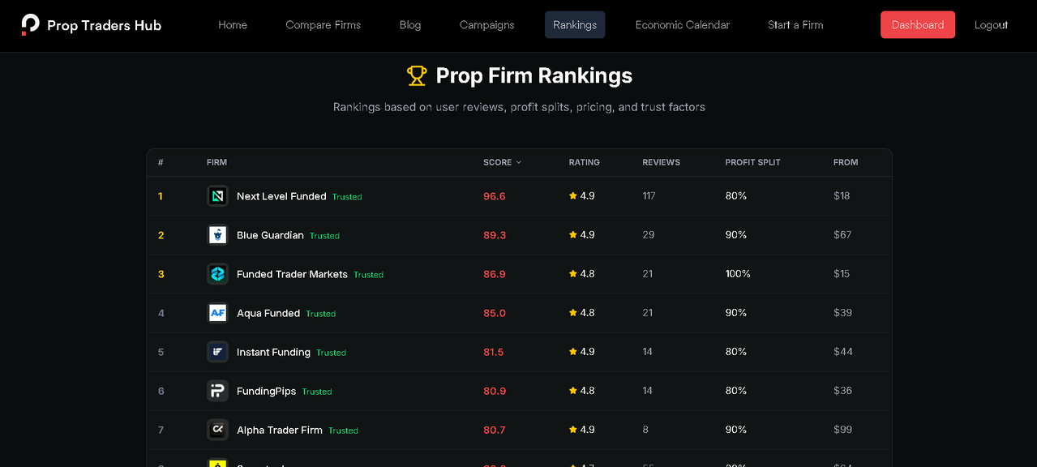Click the 100% profit split value
1037x467 pixels.
(x=738, y=274)
